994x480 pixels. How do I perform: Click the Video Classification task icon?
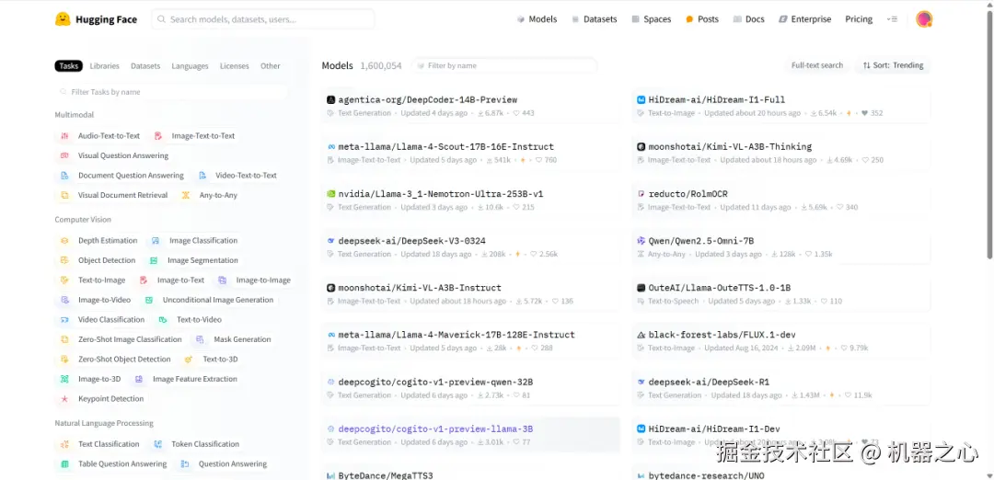click(64, 320)
